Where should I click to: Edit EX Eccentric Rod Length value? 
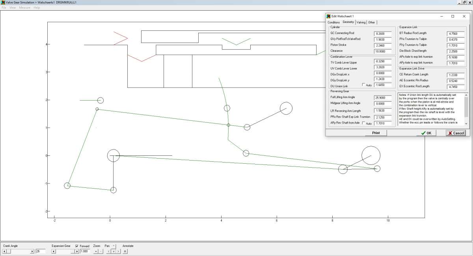456,86
